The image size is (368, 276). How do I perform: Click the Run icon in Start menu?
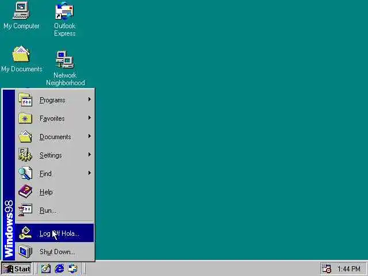pyautogui.click(x=25, y=210)
